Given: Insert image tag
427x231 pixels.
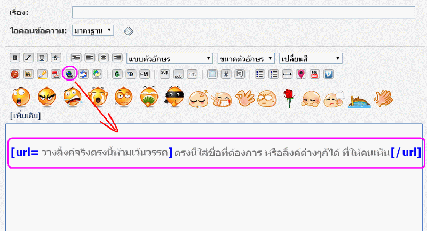Looking at the screenshot, I should (x=28, y=74).
